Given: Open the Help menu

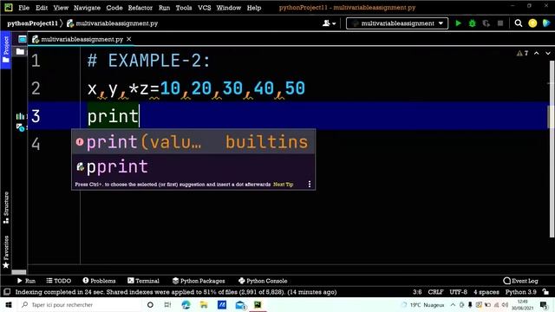Looking at the screenshot, I should pyautogui.click(x=254, y=8).
